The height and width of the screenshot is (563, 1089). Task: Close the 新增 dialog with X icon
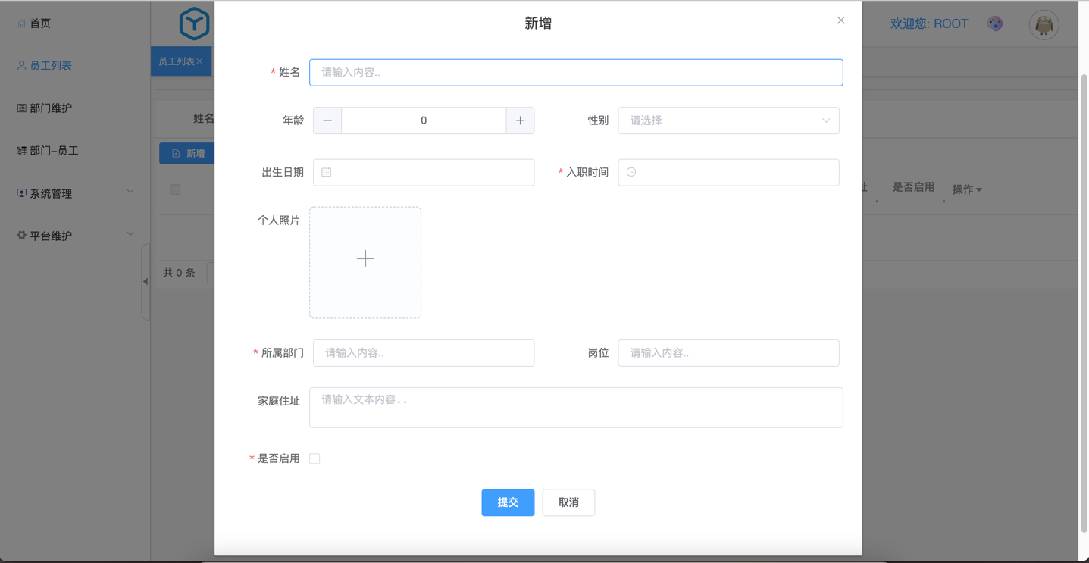click(x=840, y=20)
